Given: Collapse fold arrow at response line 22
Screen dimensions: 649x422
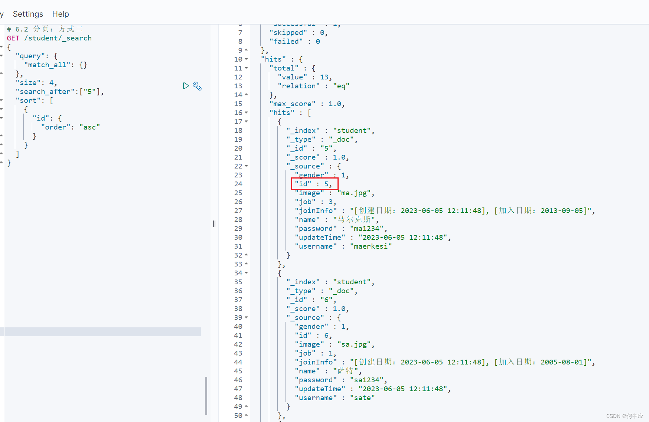Looking at the screenshot, I should click(x=246, y=166).
